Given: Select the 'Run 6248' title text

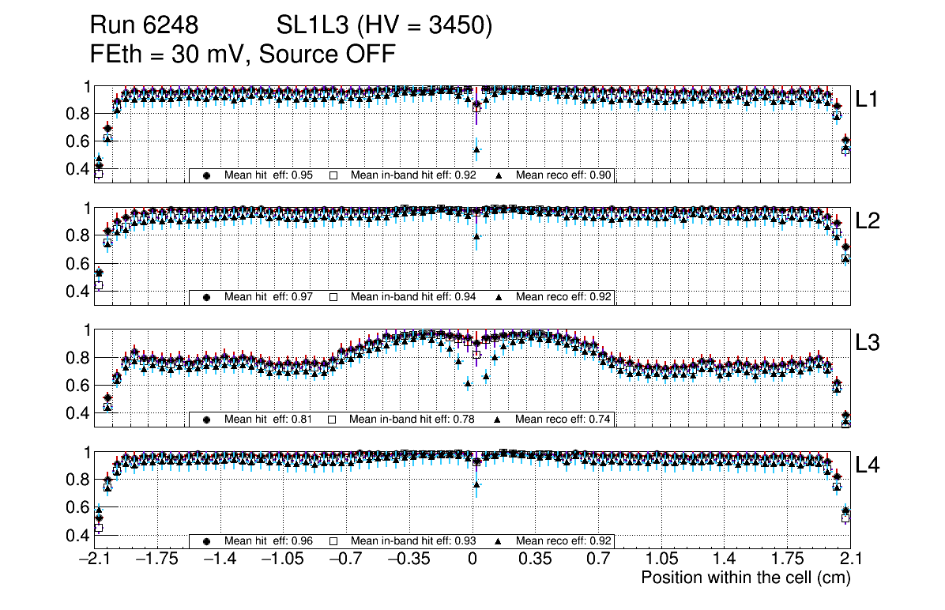Looking at the screenshot, I should coord(144,27).
